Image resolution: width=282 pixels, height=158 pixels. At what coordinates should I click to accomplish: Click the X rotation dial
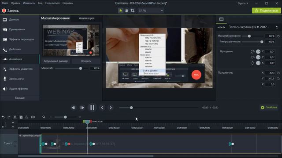tap(258, 63)
